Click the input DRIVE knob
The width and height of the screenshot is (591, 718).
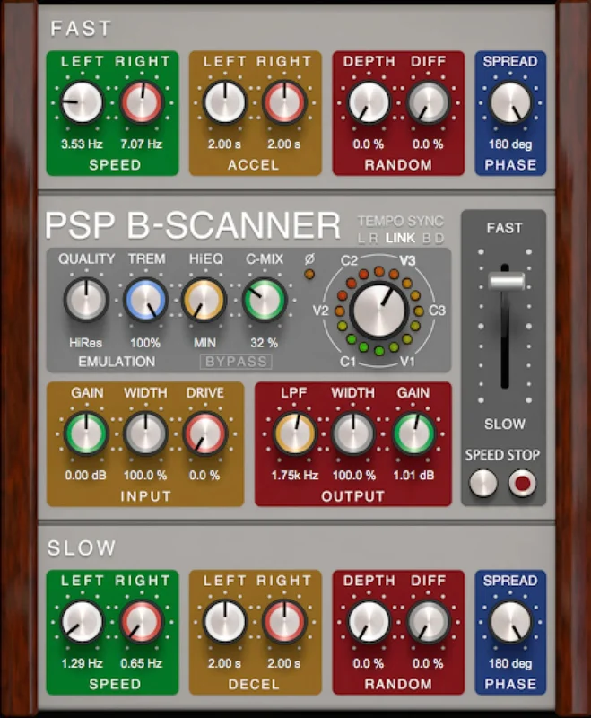(204, 433)
